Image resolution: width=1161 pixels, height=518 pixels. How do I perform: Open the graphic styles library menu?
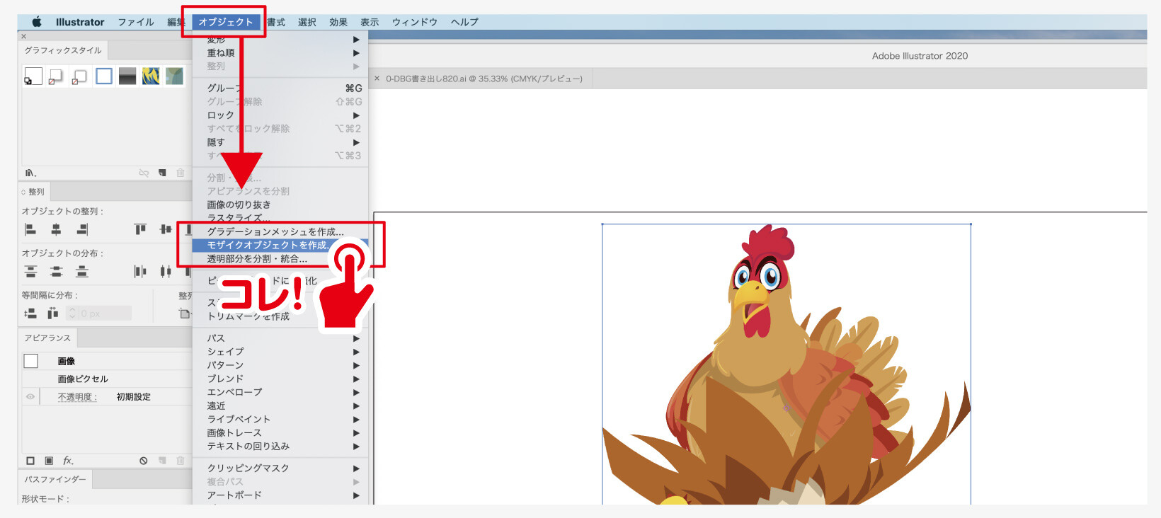click(x=30, y=173)
